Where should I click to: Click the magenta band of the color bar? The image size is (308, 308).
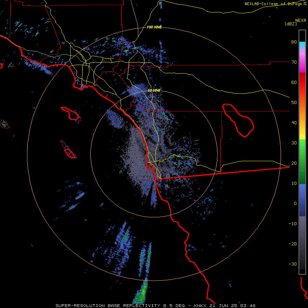pos(302,63)
